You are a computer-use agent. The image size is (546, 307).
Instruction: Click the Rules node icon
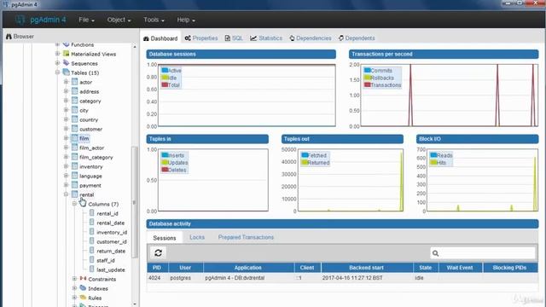[83, 298]
